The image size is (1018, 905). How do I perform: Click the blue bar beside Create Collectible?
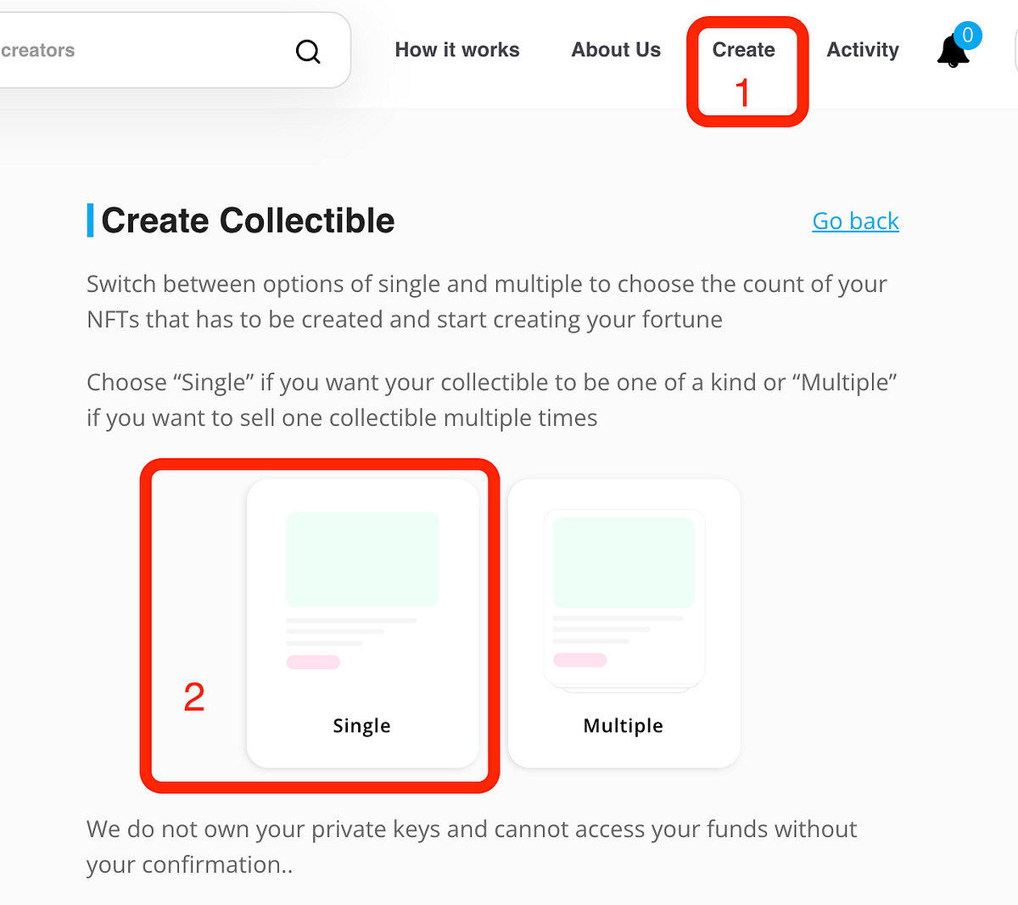tap(90, 221)
